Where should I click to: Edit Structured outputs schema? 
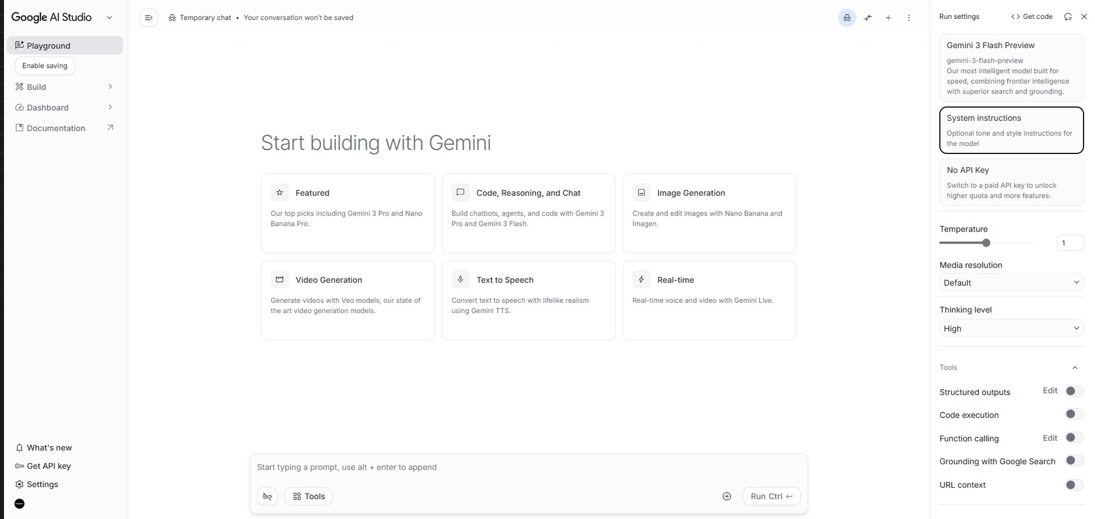point(1050,391)
